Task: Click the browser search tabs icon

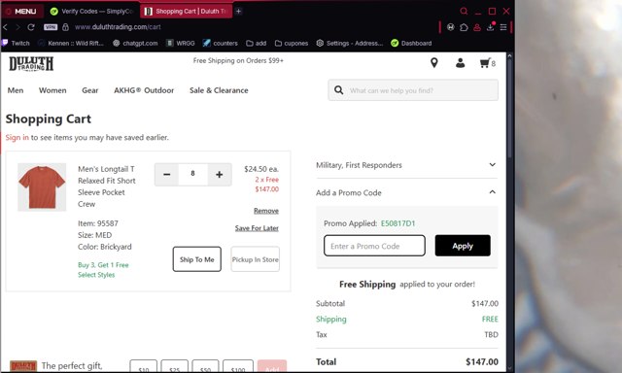Action: (464, 11)
